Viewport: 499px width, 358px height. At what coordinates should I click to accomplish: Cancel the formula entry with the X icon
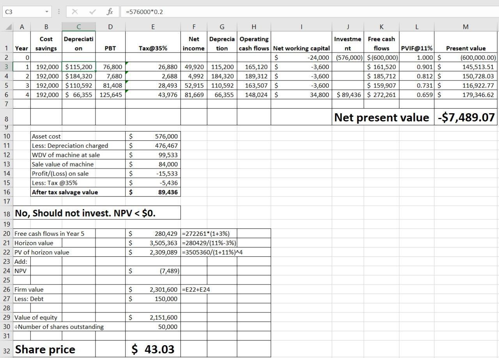point(75,12)
